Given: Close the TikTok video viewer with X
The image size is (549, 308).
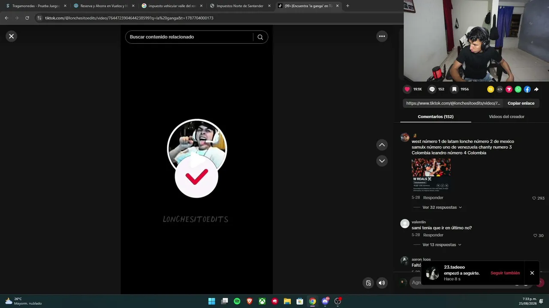Looking at the screenshot, I should 12,36.
